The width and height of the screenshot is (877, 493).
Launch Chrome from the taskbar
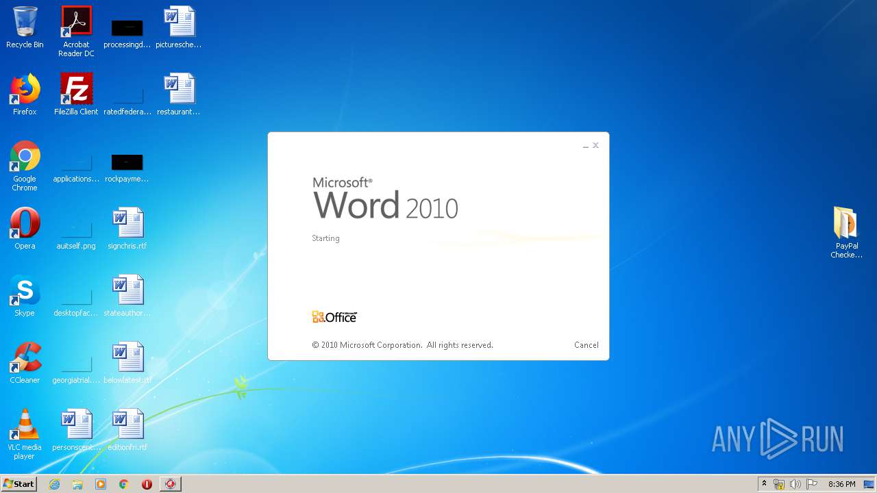(x=124, y=484)
